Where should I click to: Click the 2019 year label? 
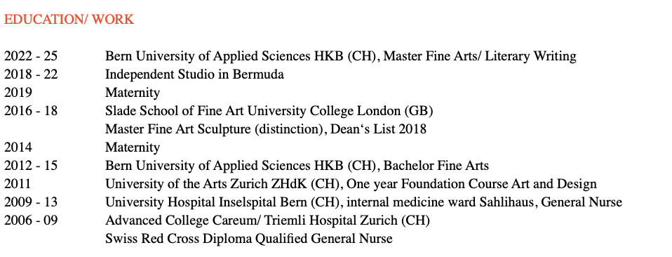18,93
